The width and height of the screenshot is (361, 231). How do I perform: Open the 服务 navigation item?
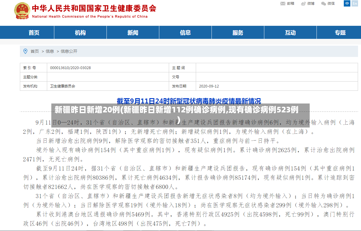point(238,33)
